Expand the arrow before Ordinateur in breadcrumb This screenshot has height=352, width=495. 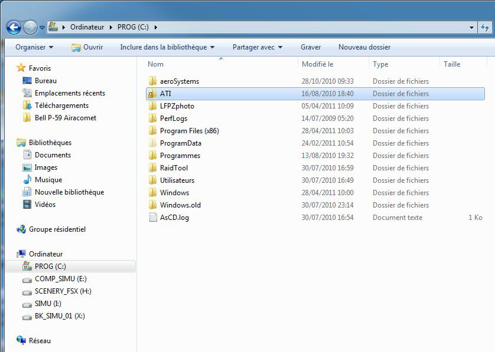(64, 27)
